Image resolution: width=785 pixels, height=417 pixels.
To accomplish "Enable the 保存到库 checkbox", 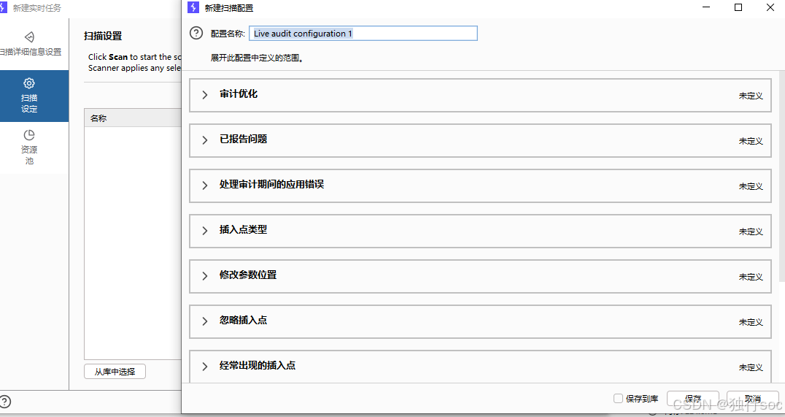I will pyautogui.click(x=618, y=398).
